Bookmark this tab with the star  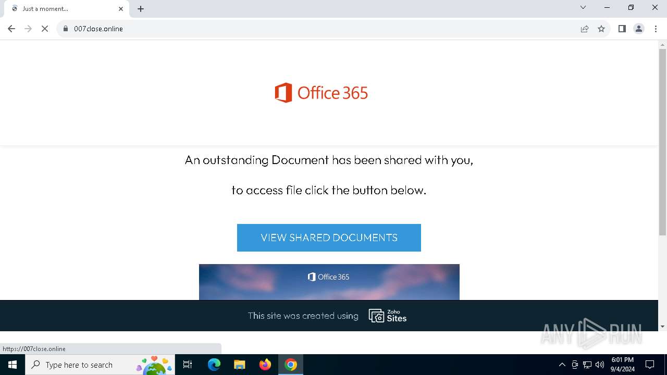pyautogui.click(x=601, y=29)
